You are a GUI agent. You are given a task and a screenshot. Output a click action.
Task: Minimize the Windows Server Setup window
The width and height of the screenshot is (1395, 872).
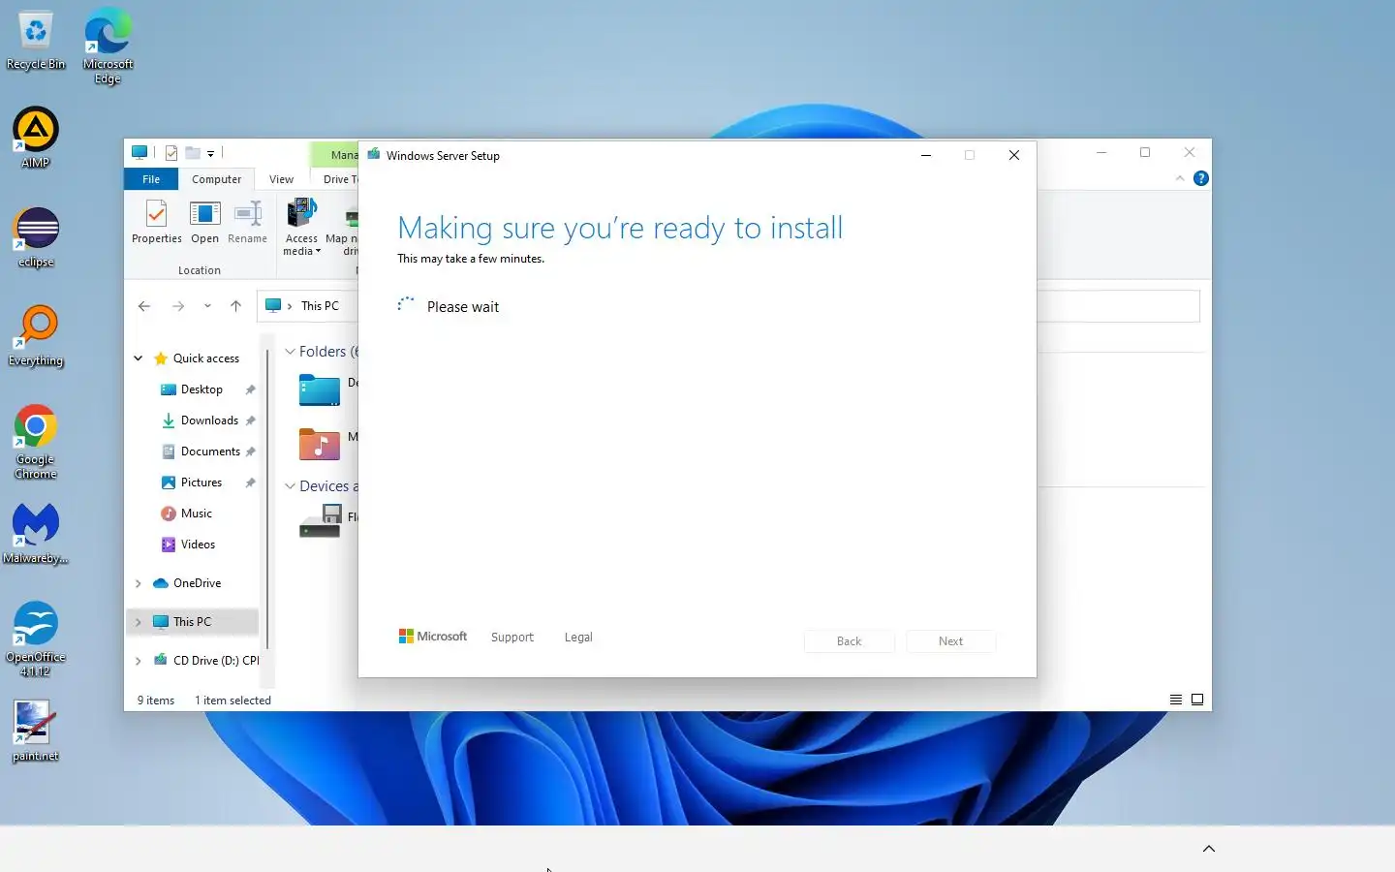click(x=926, y=155)
